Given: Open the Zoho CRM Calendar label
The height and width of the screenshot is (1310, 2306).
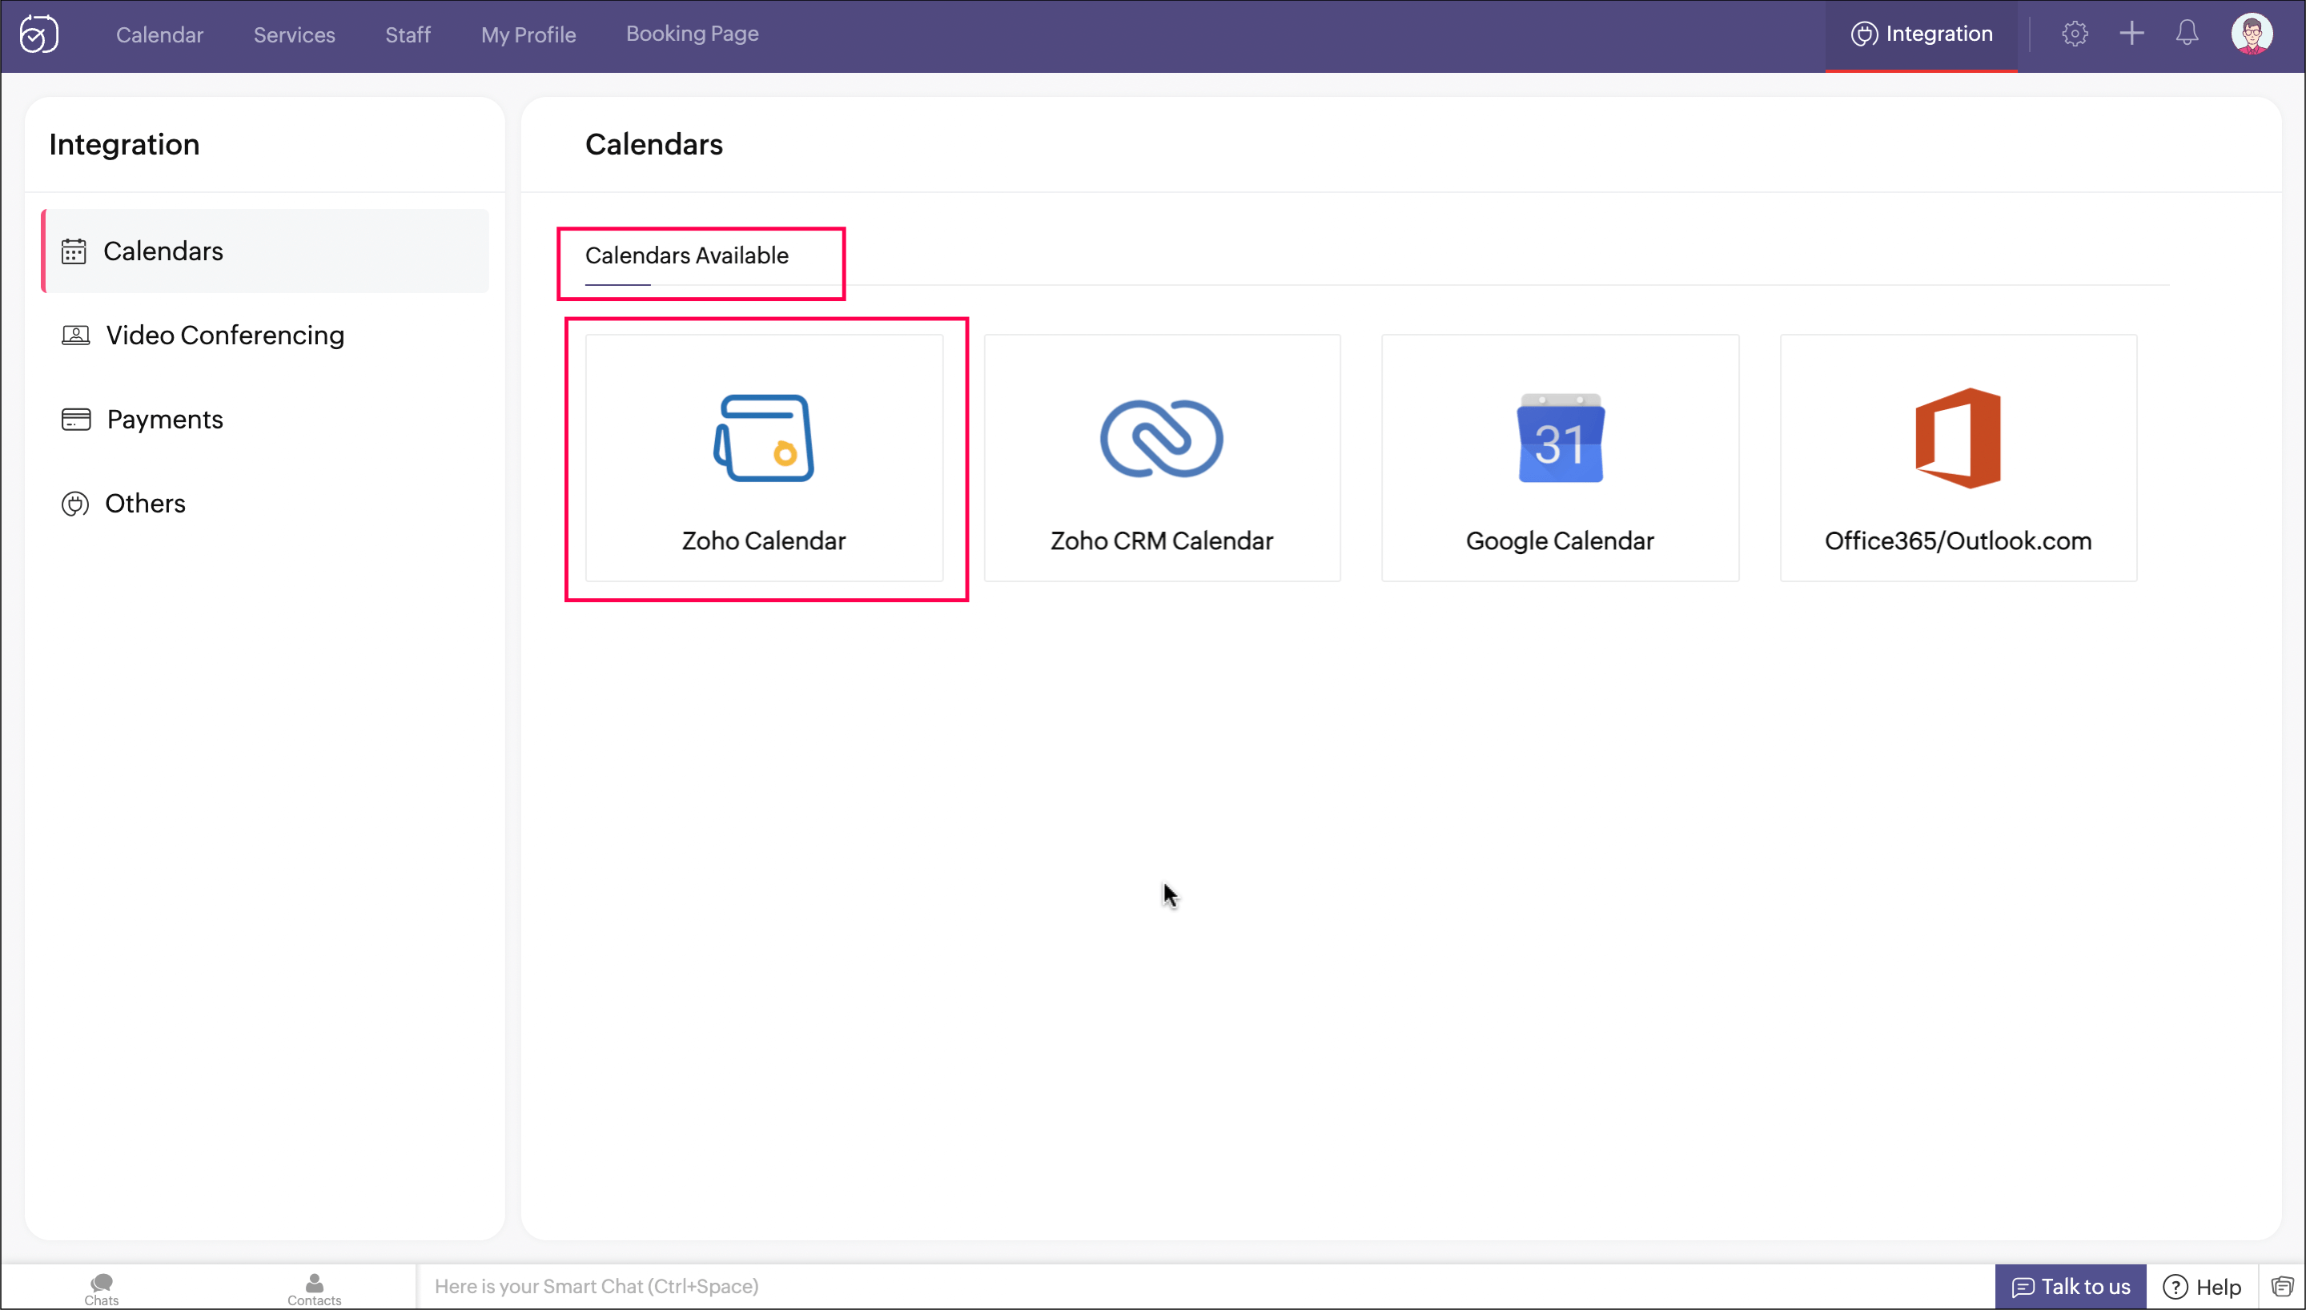Looking at the screenshot, I should 1161,540.
